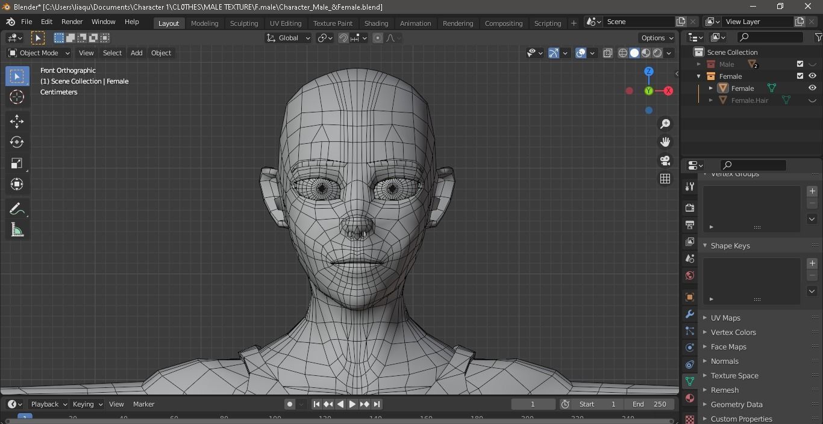This screenshot has height=424, width=823.
Task: Toggle Male collection exclude checkbox
Action: point(800,64)
